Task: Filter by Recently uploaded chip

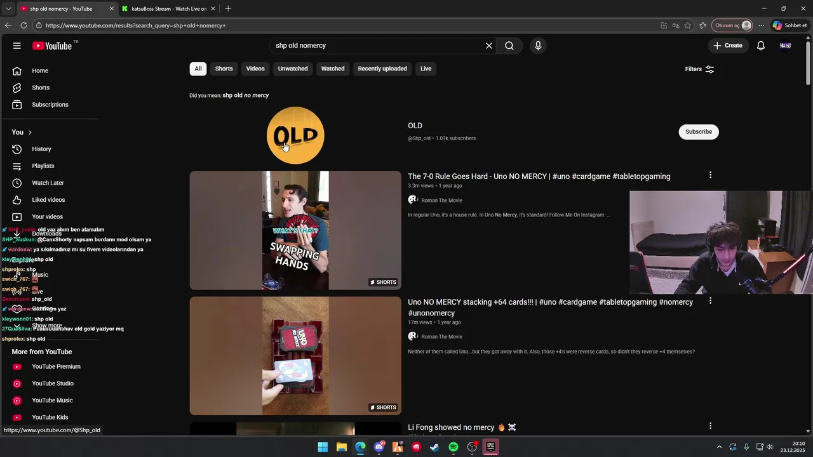Action: (382, 69)
